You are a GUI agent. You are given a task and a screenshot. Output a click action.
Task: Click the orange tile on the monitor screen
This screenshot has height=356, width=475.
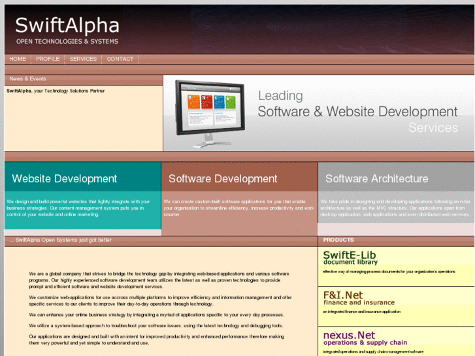[x=194, y=102]
